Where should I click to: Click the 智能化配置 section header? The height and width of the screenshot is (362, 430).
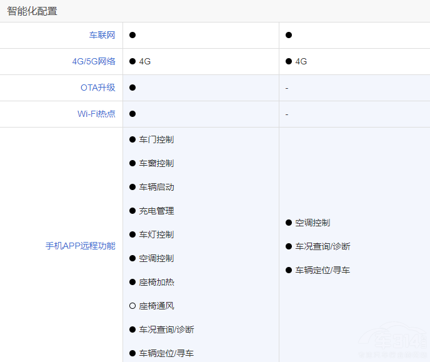[32, 11]
